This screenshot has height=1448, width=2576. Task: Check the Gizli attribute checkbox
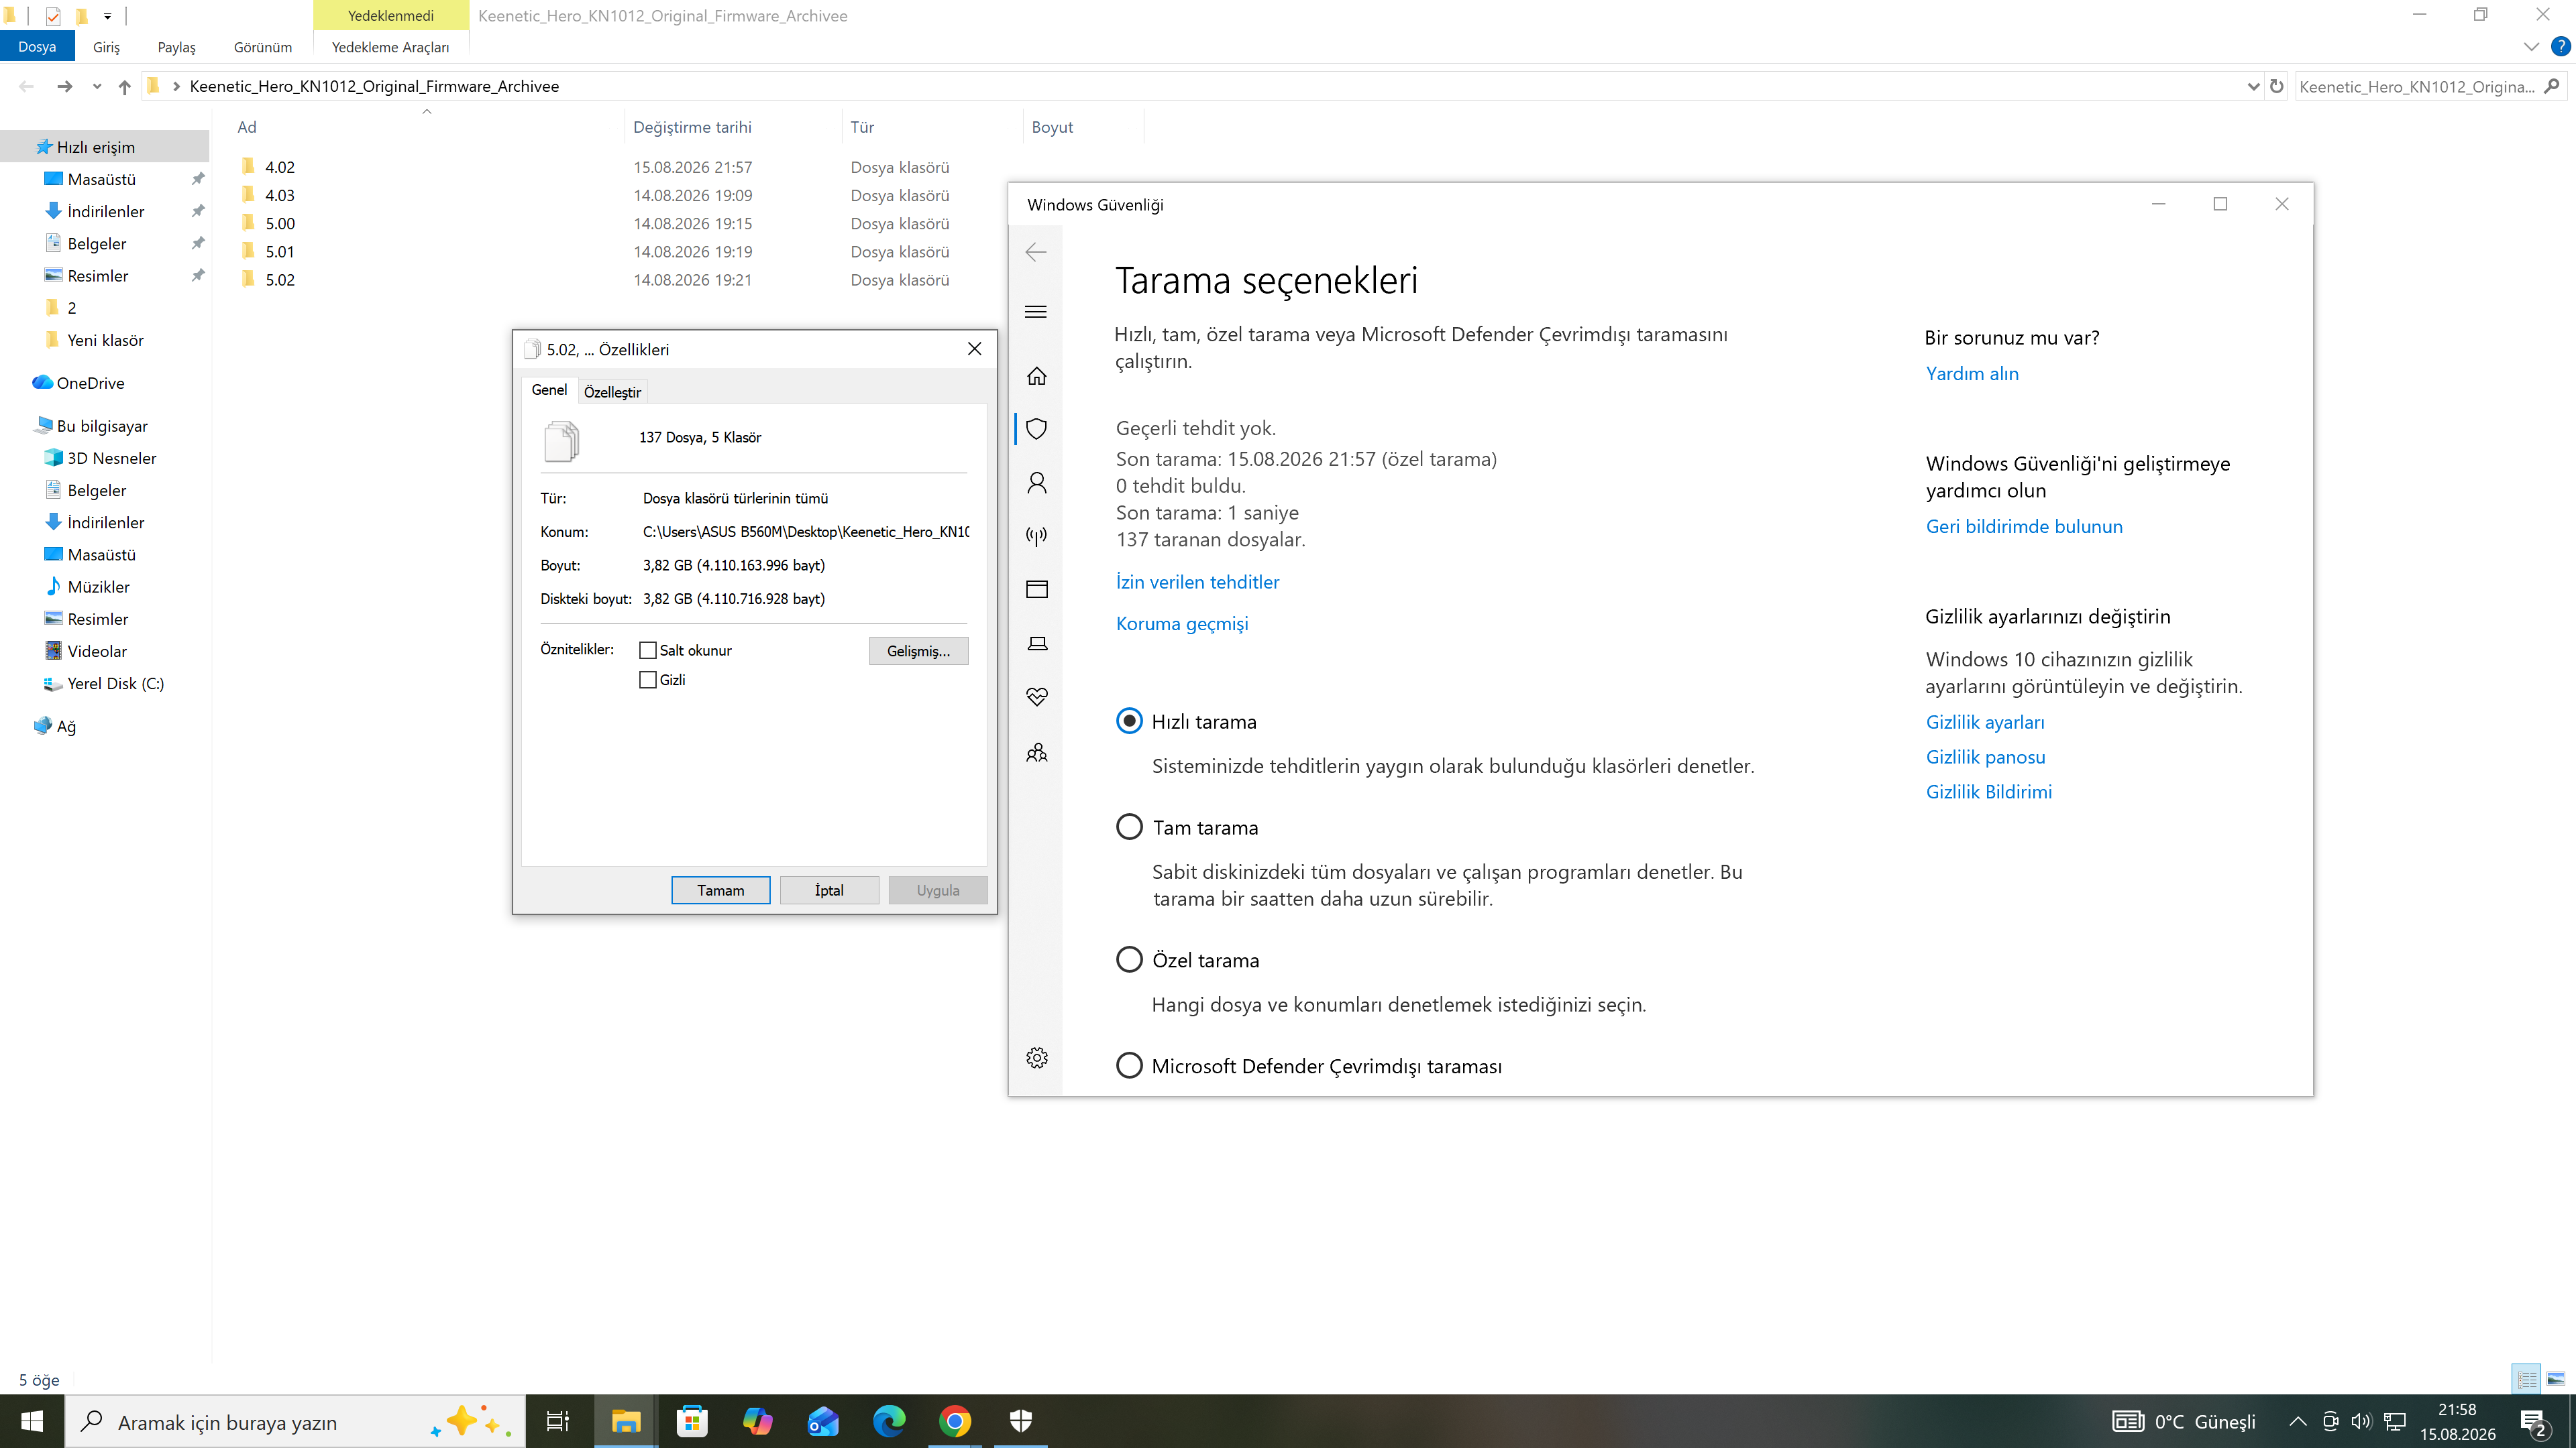[648, 680]
